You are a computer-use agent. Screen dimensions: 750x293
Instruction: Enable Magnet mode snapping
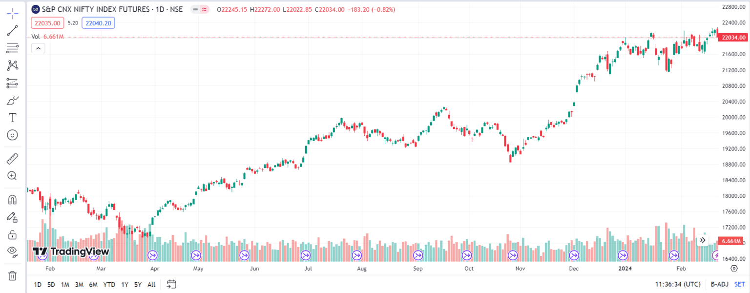(x=13, y=199)
